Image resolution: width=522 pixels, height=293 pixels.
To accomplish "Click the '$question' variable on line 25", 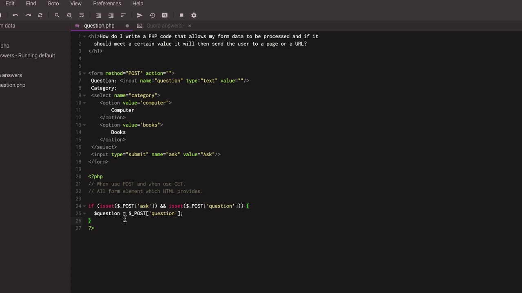I will [x=107, y=214].
